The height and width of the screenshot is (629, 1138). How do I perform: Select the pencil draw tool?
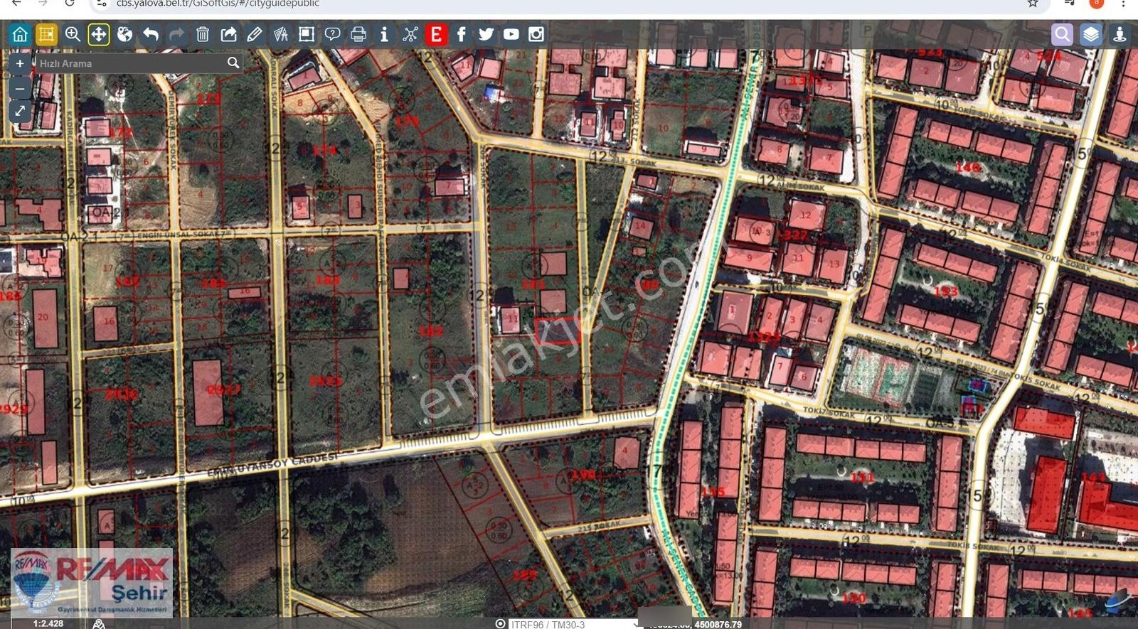click(x=255, y=34)
